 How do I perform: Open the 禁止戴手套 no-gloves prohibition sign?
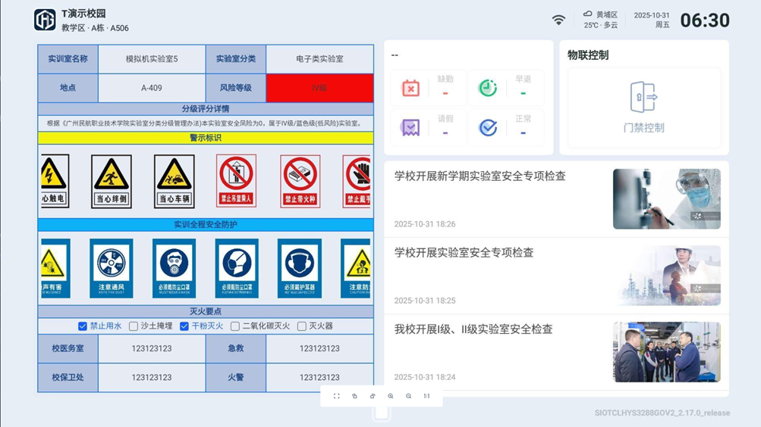(x=357, y=182)
